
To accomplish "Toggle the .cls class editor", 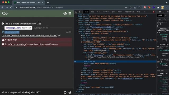I will tap(165, 19).
